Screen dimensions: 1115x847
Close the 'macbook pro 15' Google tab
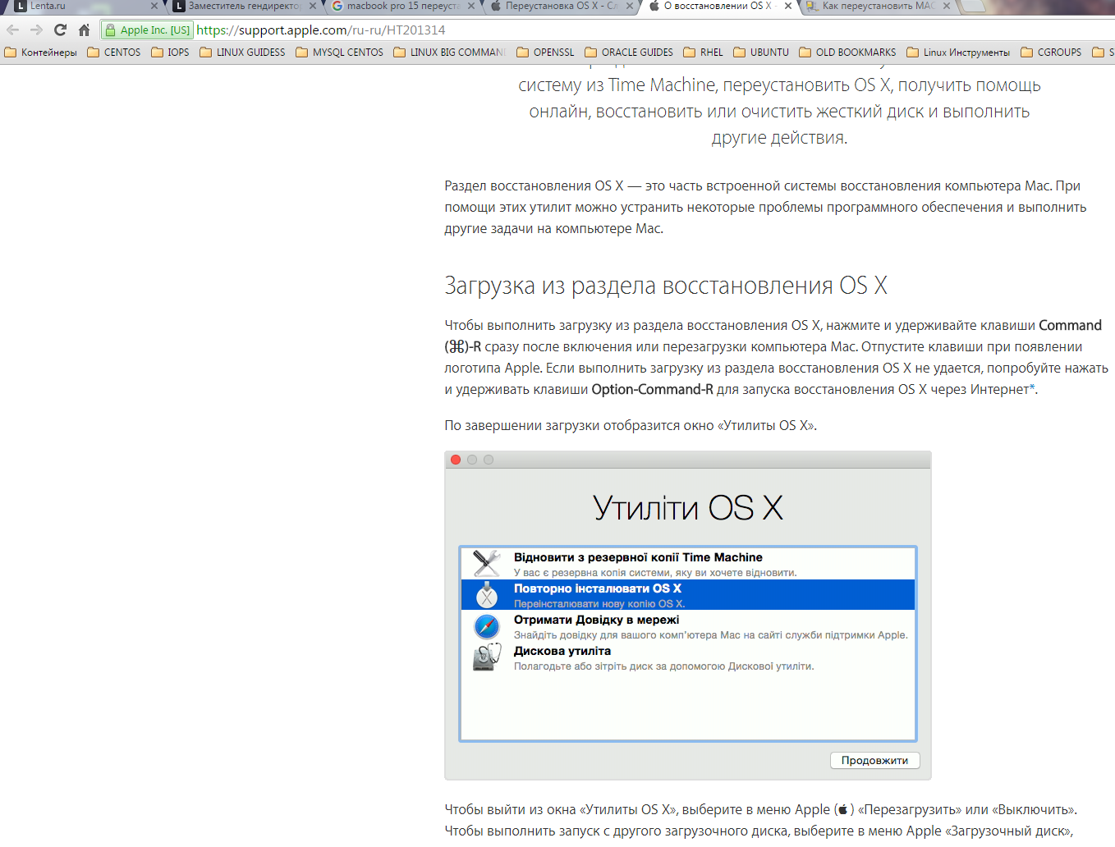tap(470, 6)
